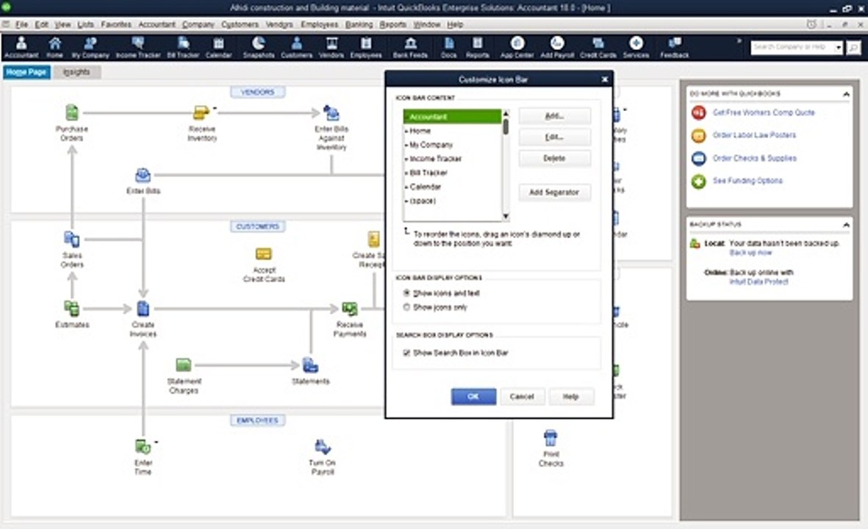
Task: View Snapshots from the icon bar
Action: click(x=259, y=47)
